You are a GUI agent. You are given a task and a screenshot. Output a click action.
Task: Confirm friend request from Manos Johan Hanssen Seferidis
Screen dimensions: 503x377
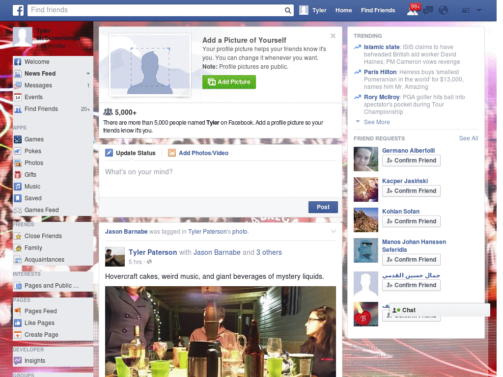(411, 259)
